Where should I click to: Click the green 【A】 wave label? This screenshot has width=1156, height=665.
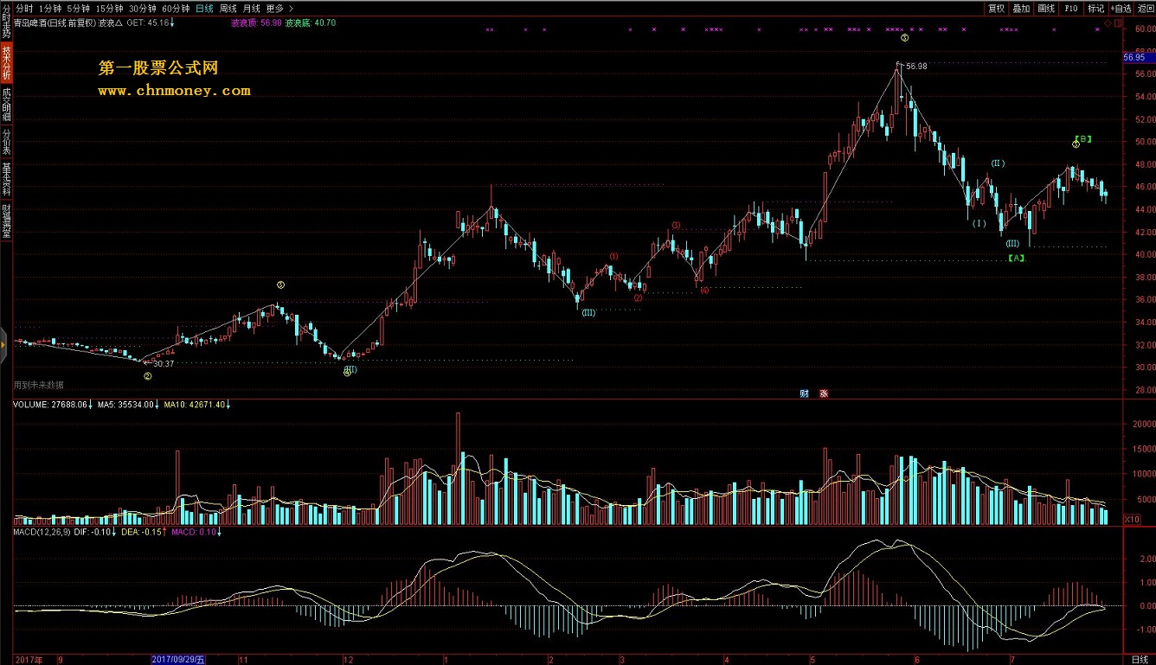coord(1016,258)
